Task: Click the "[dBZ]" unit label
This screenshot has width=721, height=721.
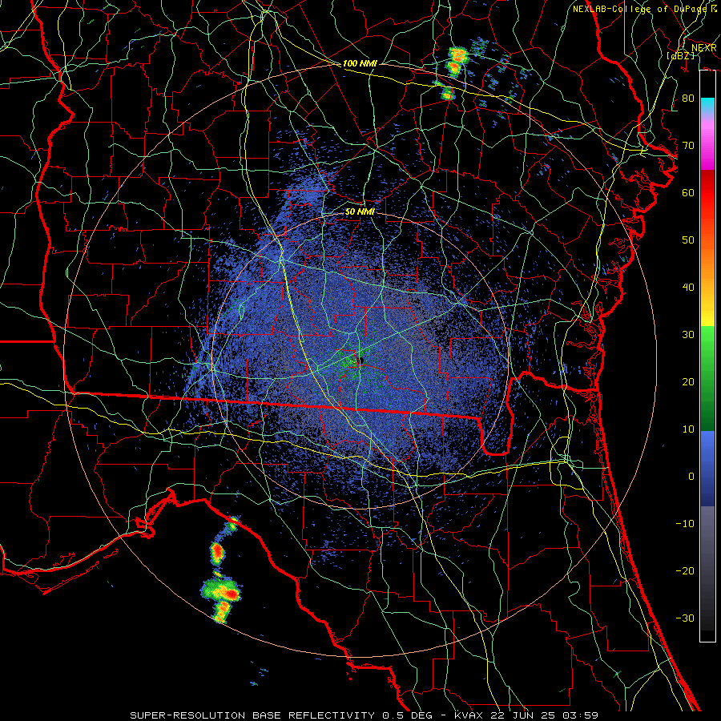Action: pyautogui.click(x=681, y=56)
